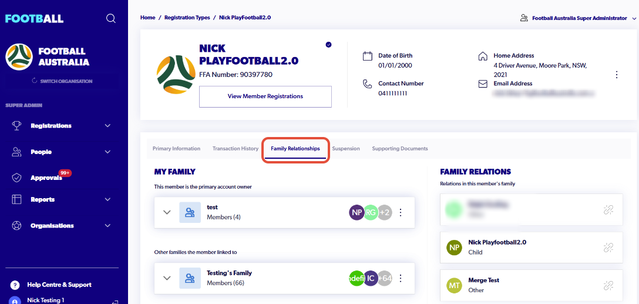Click the +2 members badge
Image resolution: width=639 pixels, height=304 pixels.
pyautogui.click(x=385, y=212)
